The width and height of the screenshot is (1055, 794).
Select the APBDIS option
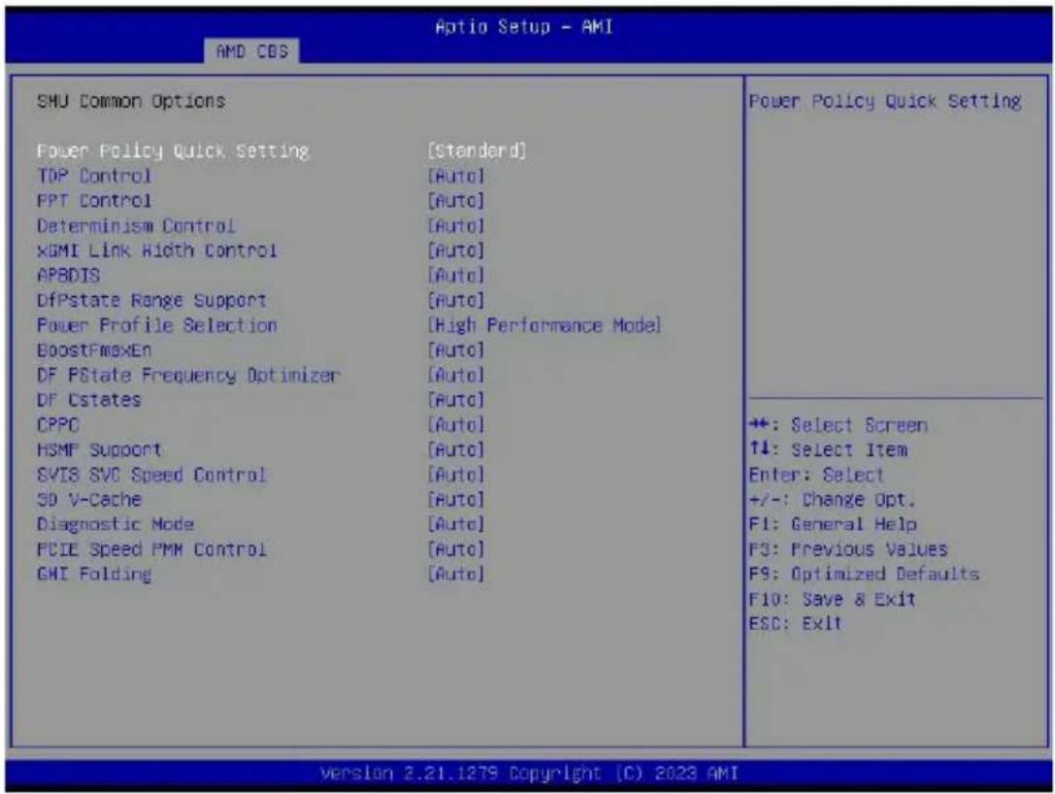click(x=68, y=276)
